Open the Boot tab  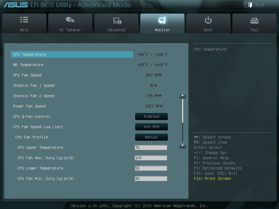point(208,23)
